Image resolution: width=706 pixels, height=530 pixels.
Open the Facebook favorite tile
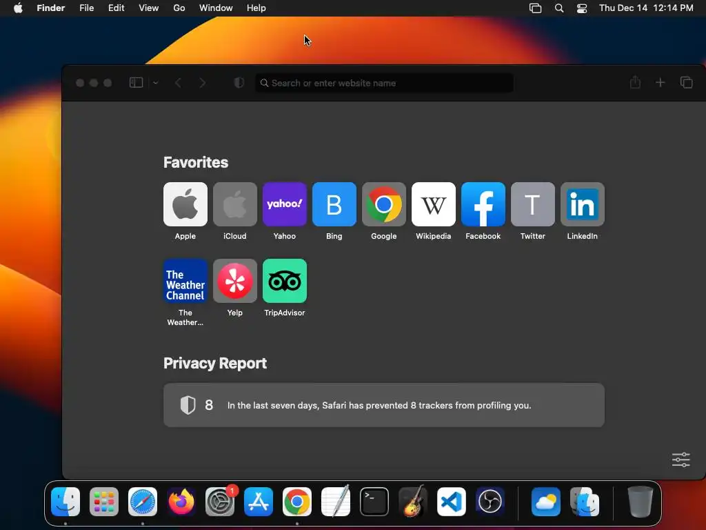483,204
